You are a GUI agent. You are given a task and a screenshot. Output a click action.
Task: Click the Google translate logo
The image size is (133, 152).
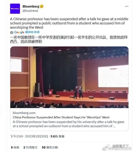pos(19,32)
